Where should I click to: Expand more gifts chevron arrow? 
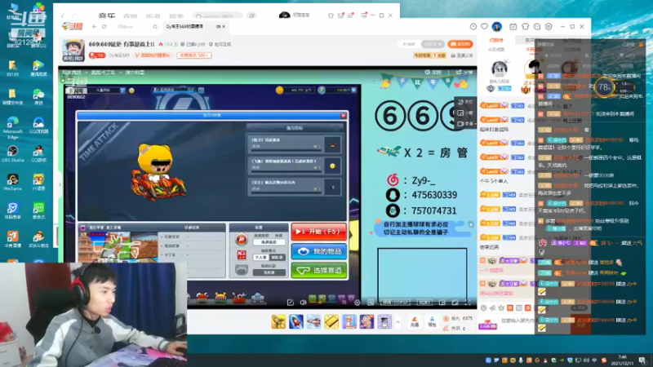tap(398, 322)
